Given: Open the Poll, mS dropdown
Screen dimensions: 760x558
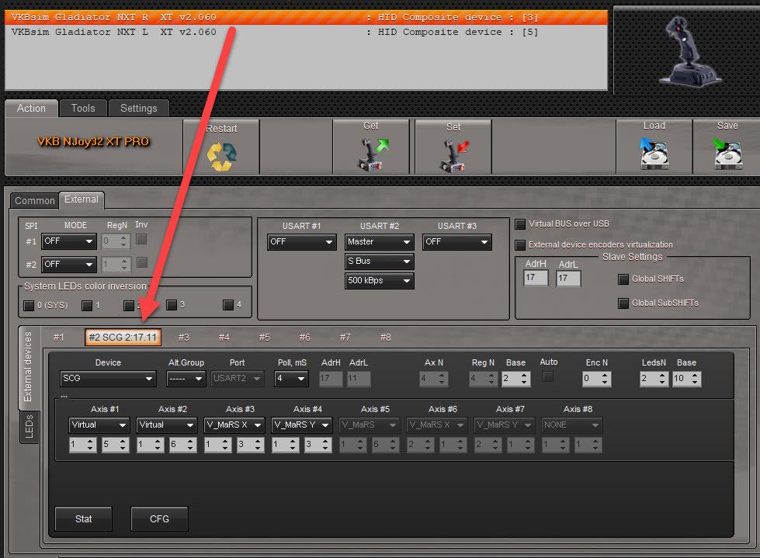Looking at the screenshot, I should pos(291,378).
